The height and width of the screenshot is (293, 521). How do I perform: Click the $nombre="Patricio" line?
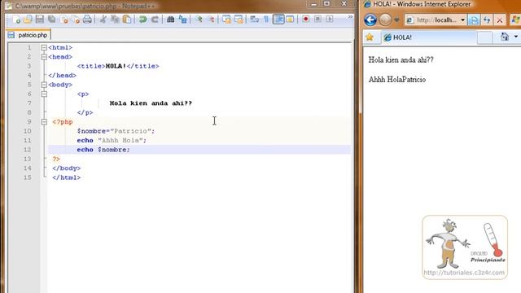[116, 131]
